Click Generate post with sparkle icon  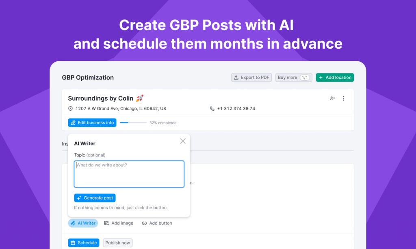95,198
